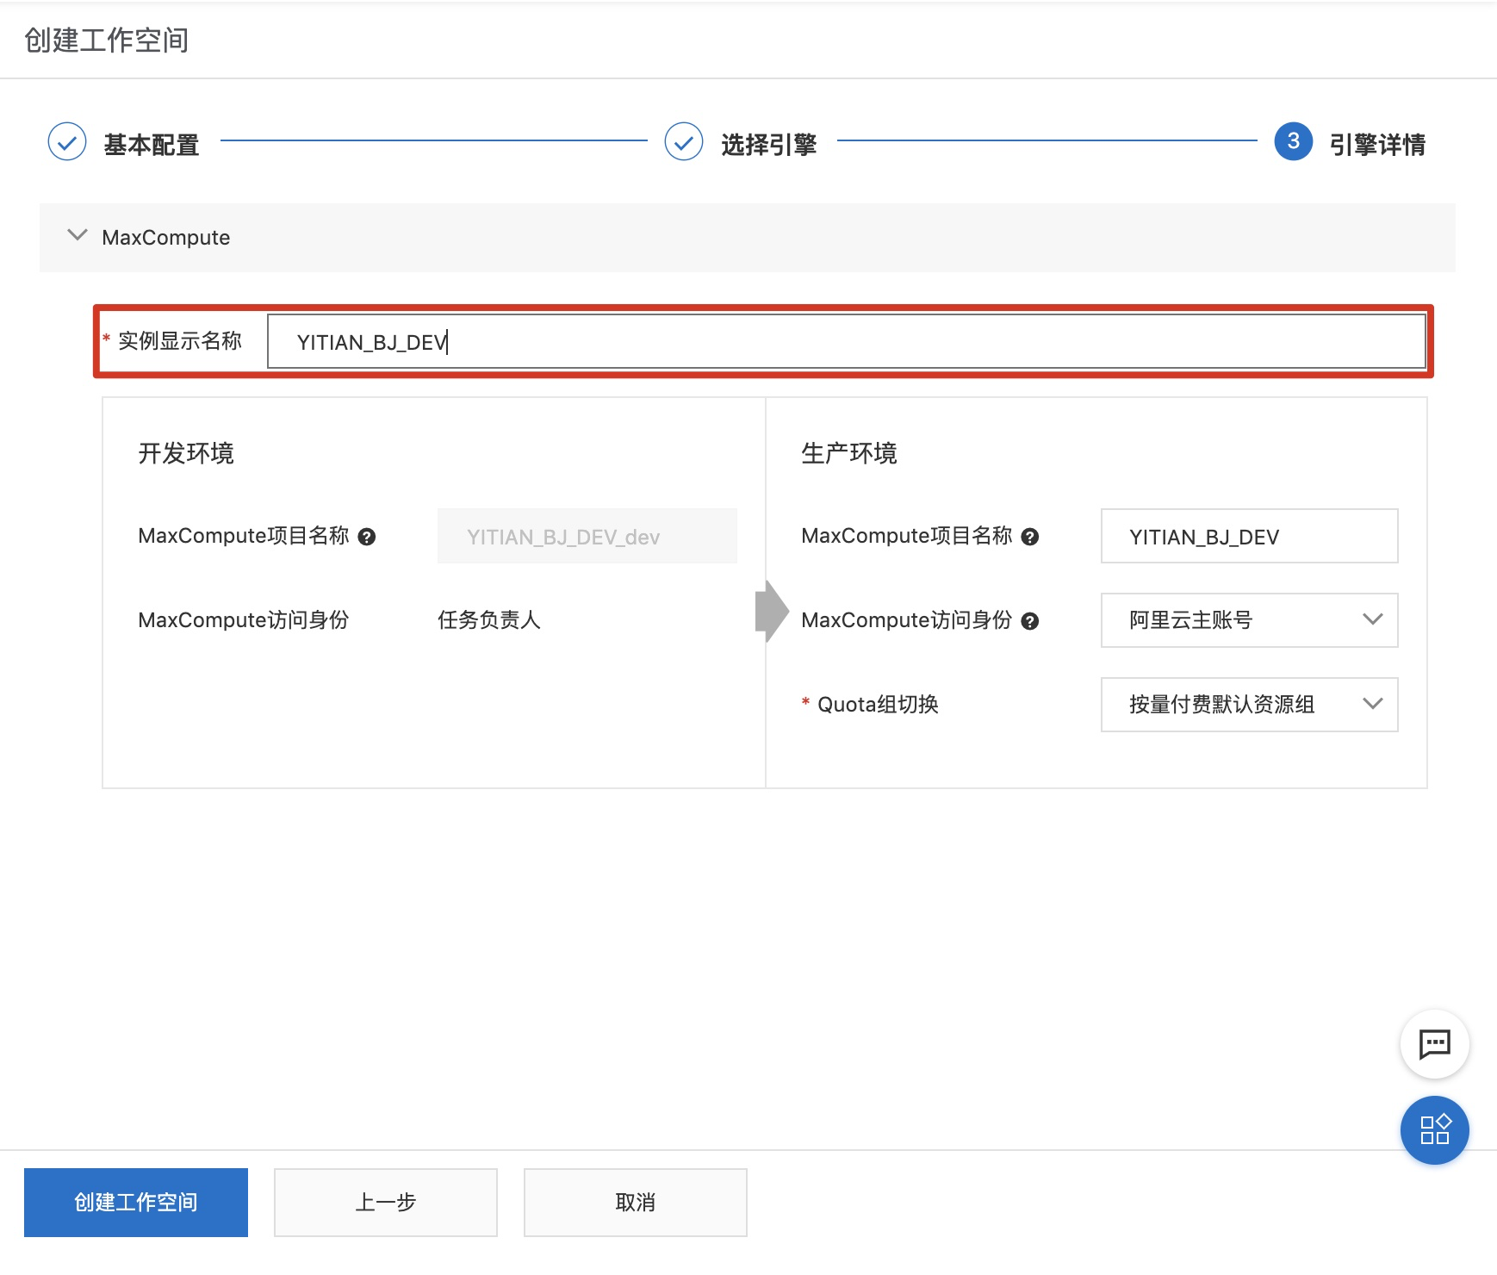Open the help tip for 生产环境 MaxCompute访问身份
The width and height of the screenshot is (1497, 1275).
[x=1030, y=620]
